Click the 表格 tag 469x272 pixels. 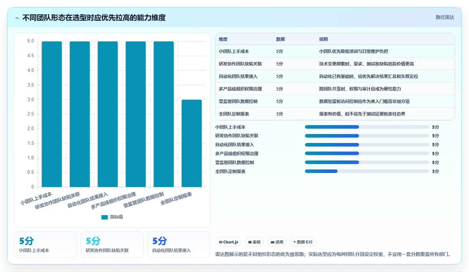point(254,242)
